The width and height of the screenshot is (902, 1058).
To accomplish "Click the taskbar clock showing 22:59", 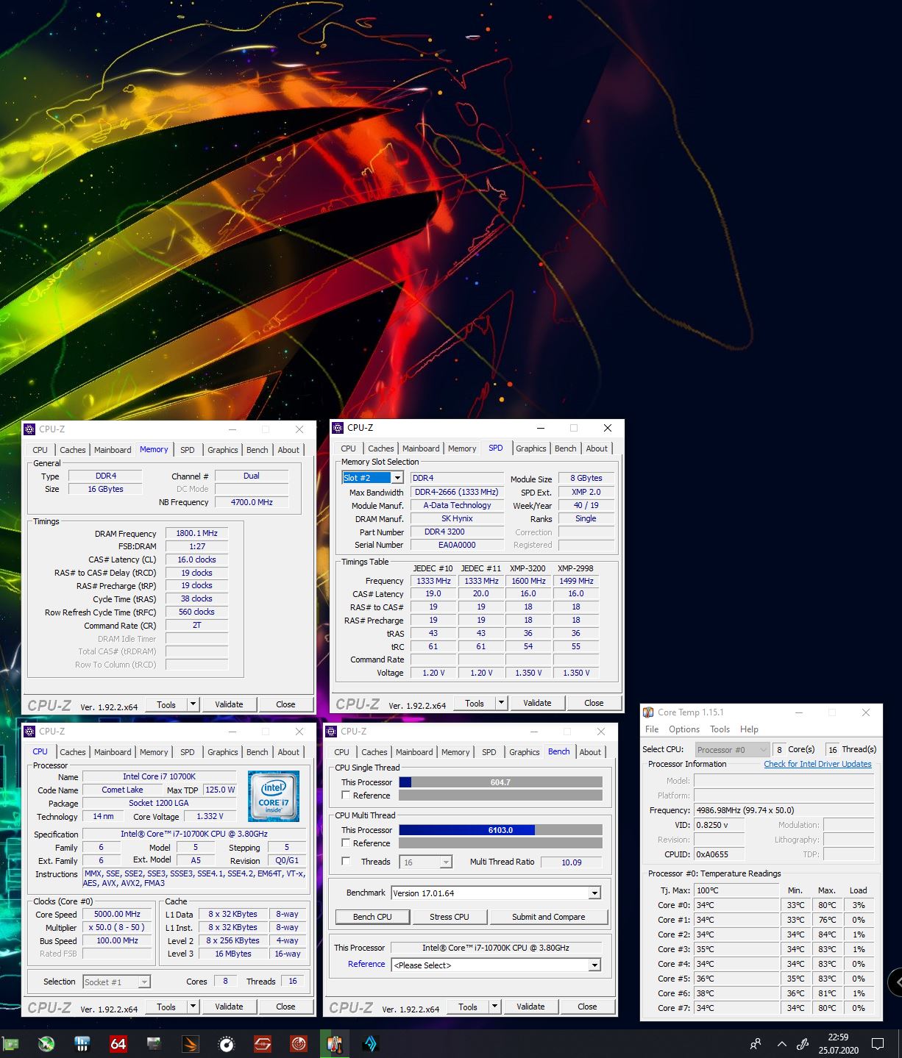I will 838,1037.
